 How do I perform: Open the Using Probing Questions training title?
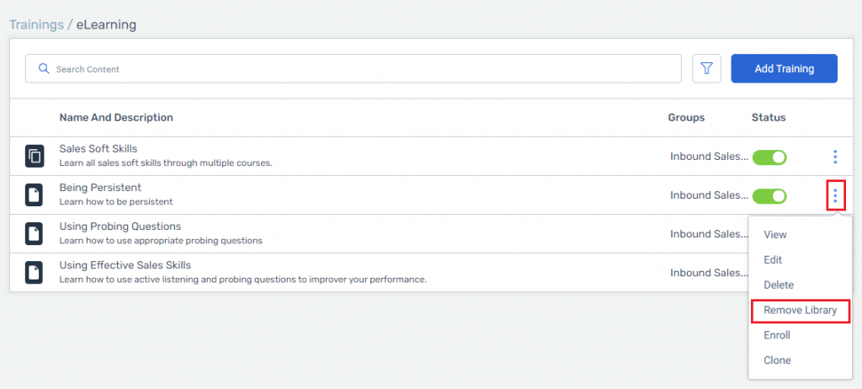click(120, 226)
